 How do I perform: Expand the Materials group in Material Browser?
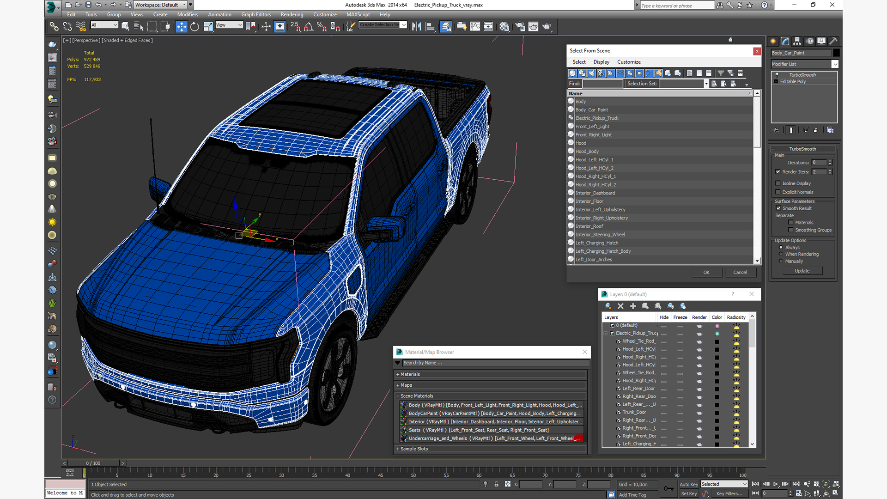click(491, 374)
